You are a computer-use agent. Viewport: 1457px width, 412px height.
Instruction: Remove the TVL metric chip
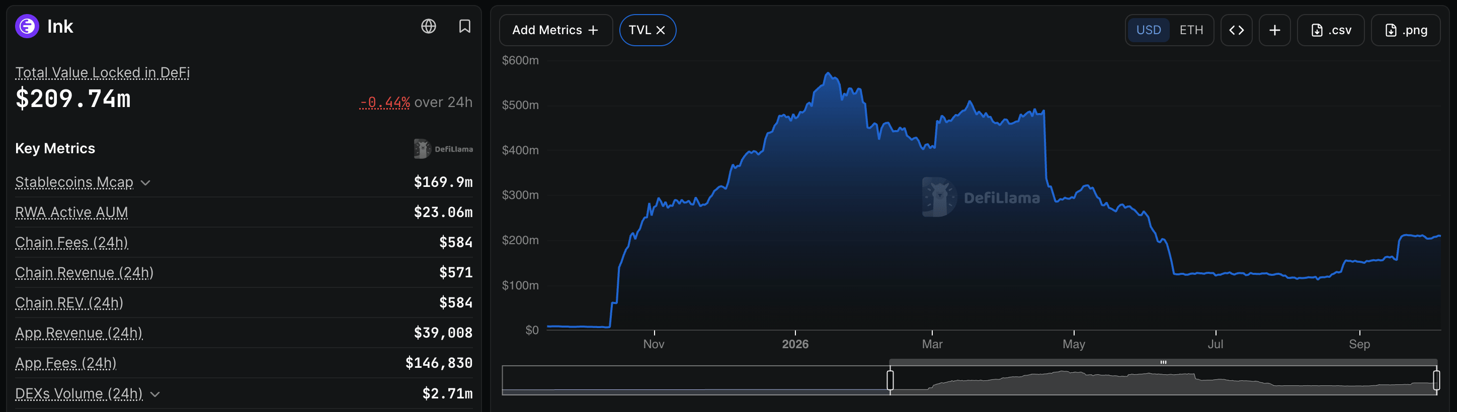[x=660, y=30]
